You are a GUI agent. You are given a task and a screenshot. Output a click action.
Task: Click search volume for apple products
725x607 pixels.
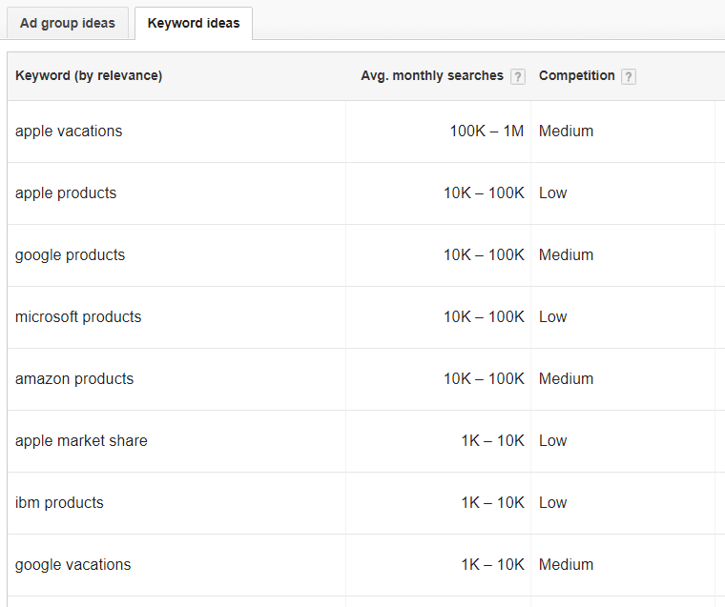484,193
